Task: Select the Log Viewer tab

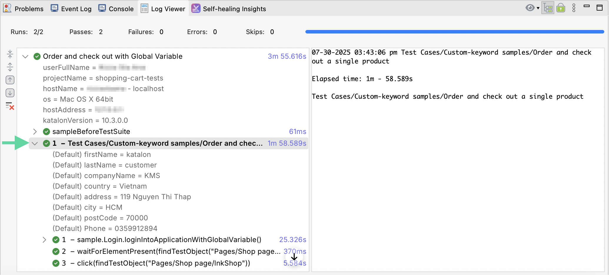Action: coord(163,9)
